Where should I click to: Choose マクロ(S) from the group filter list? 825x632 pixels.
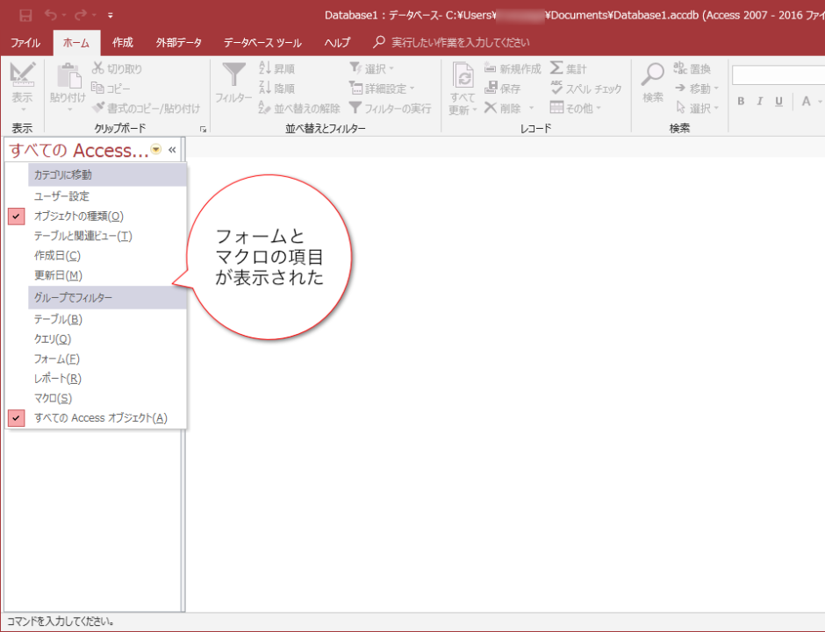click(53, 398)
